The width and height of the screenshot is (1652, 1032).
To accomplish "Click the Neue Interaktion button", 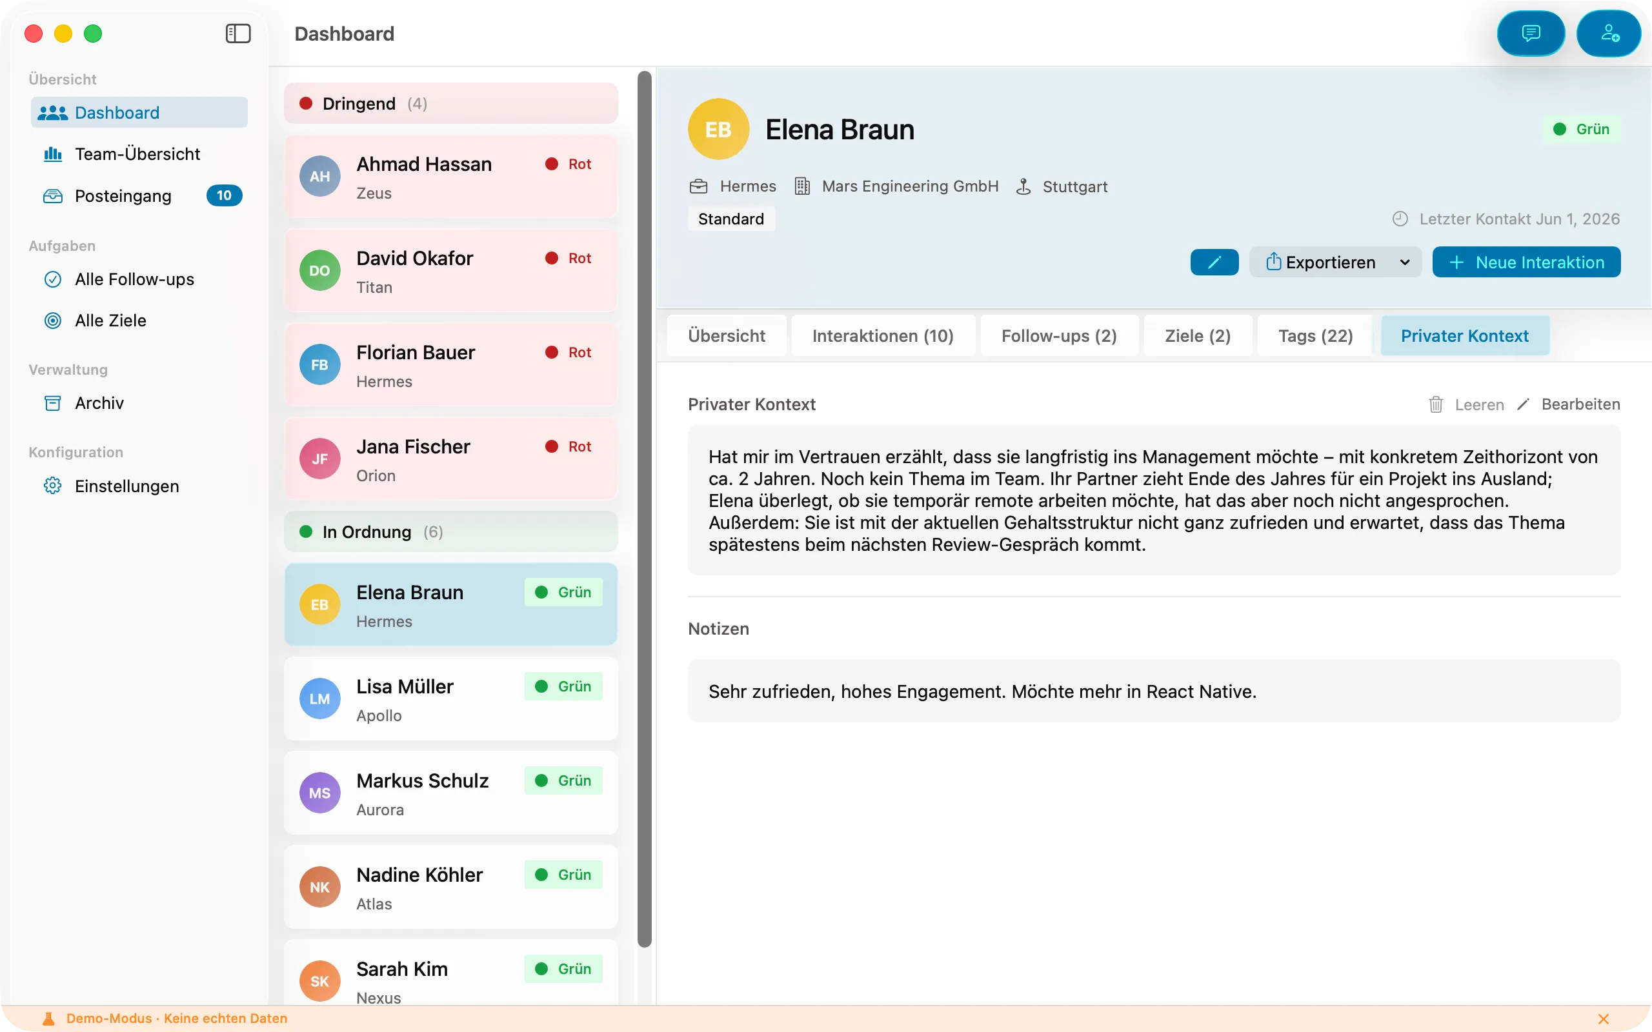I will pos(1526,262).
